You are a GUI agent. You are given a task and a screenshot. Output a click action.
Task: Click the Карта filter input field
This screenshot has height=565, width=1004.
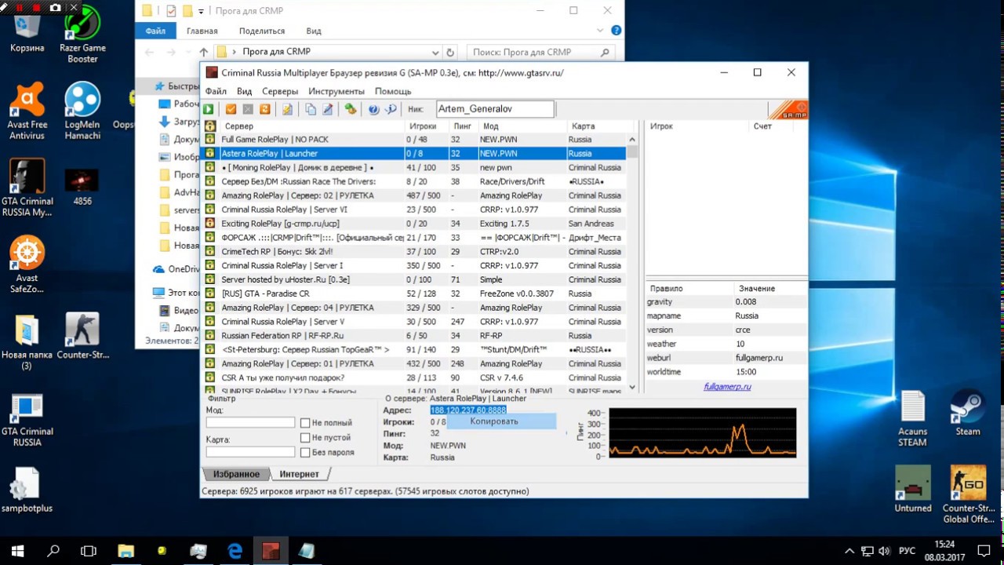pyautogui.click(x=250, y=452)
